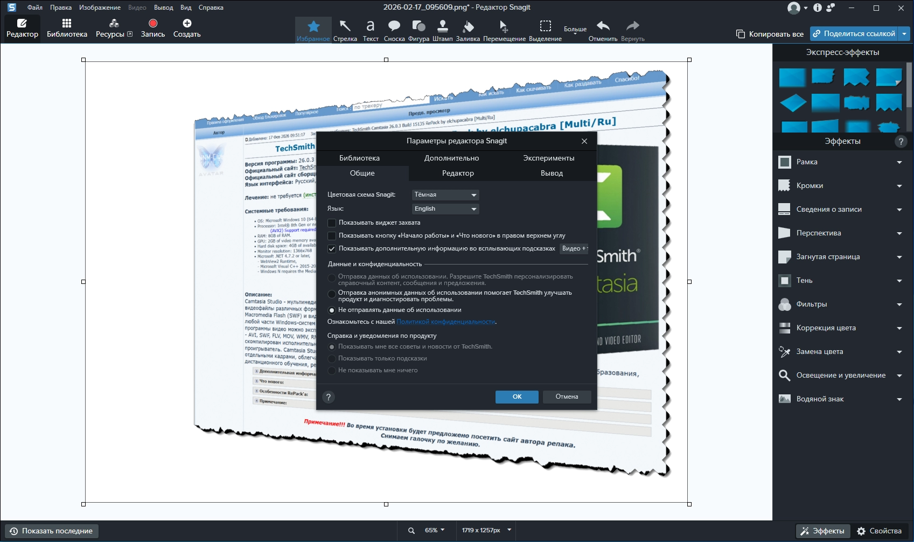
Task: Toggle the Эффекты panel button
Action: (x=823, y=531)
